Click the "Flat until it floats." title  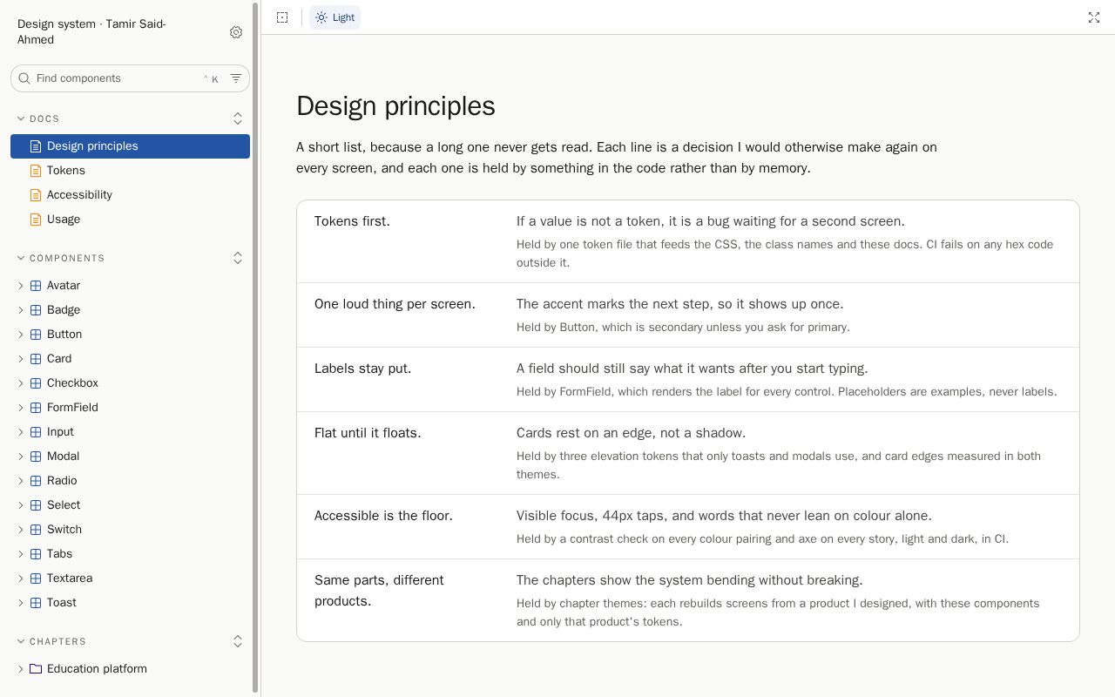[x=368, y=433]
